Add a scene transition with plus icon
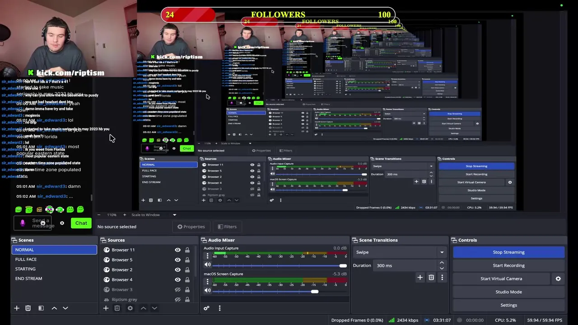The height and width of the screenshot is (325, 578). [420, 278]
